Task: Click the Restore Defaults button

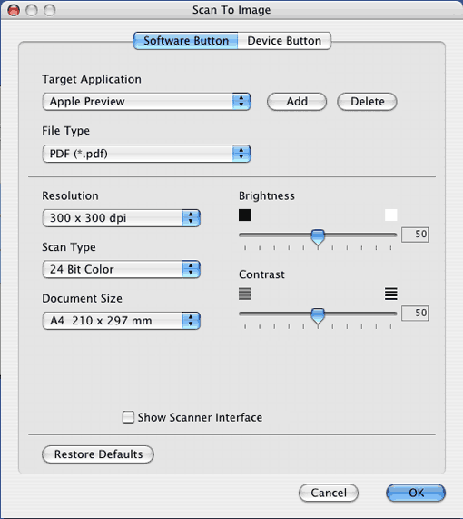Action: pos(98,454)
